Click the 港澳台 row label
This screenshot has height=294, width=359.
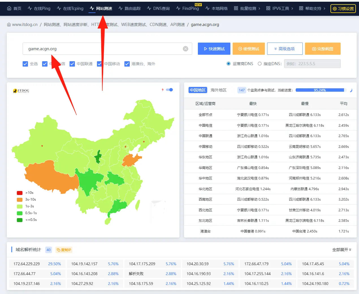point(206,231)
